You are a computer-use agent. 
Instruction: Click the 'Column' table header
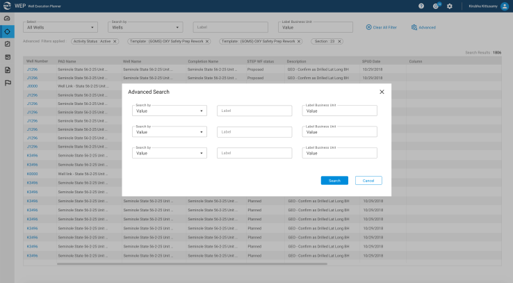point(416,61)
